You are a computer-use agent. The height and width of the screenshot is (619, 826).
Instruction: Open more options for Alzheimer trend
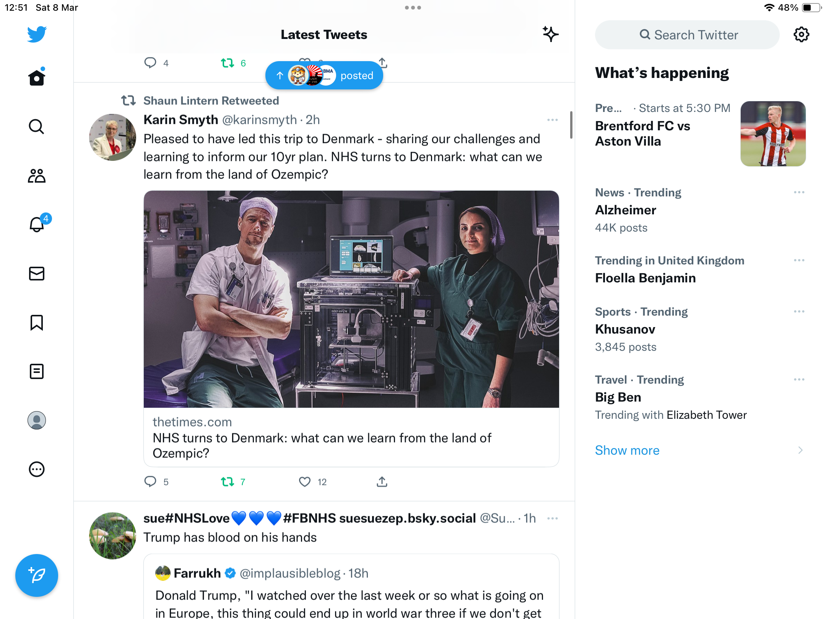pos(799,192)
